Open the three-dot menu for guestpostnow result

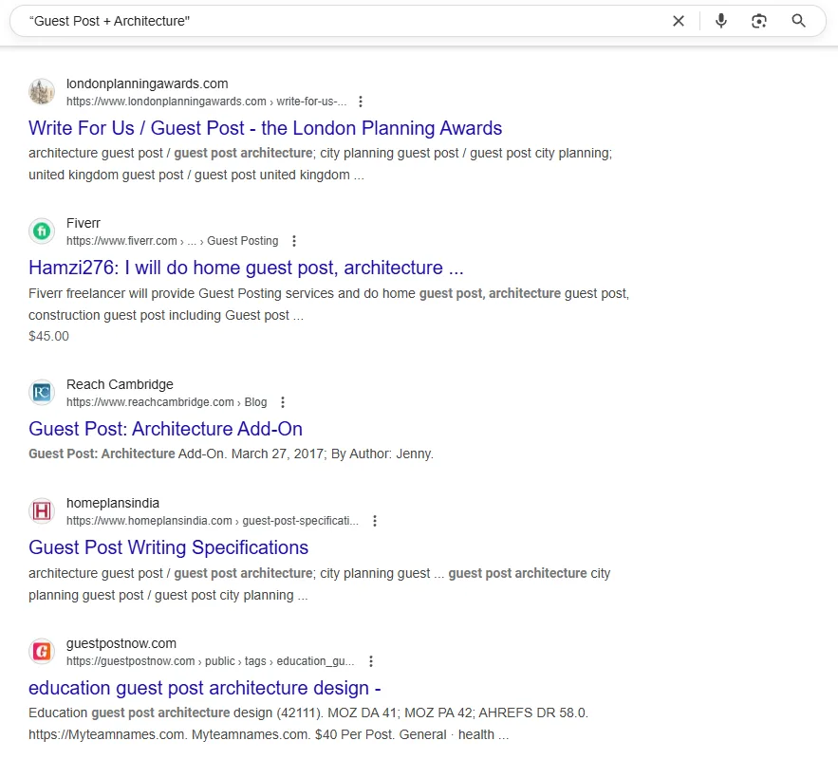371,660
